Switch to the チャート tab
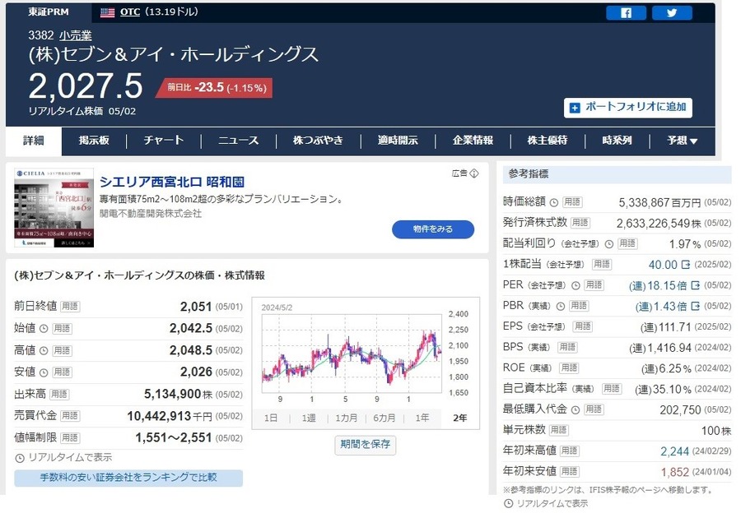Viewport: 741px width, 527px height. pos(162,141)
